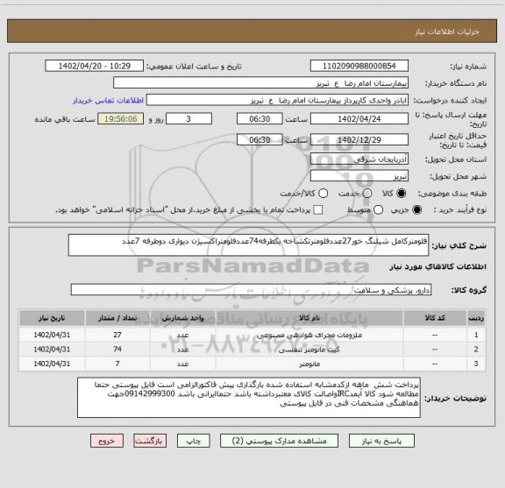
Task: Click the remaining days field showing 3
Action: (x=188, y=119)
